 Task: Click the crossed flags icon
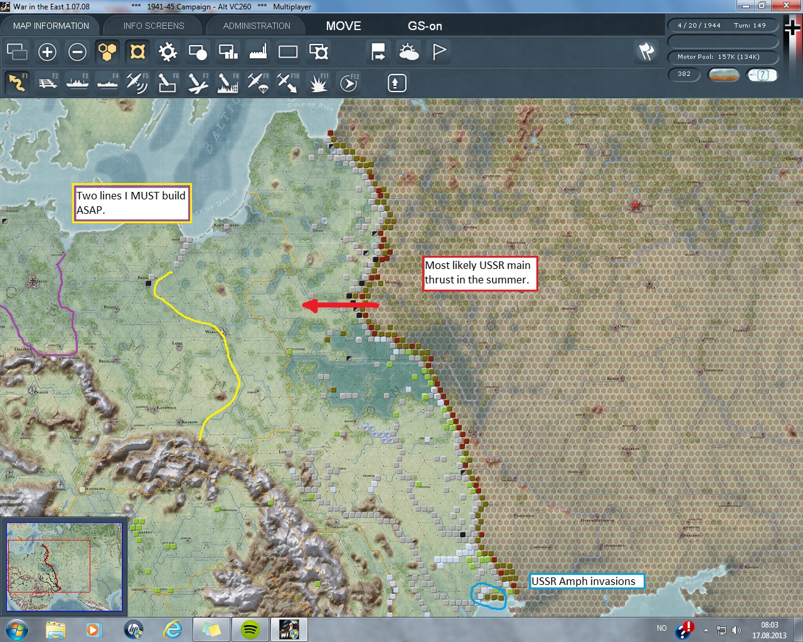(x=646, y=51)
